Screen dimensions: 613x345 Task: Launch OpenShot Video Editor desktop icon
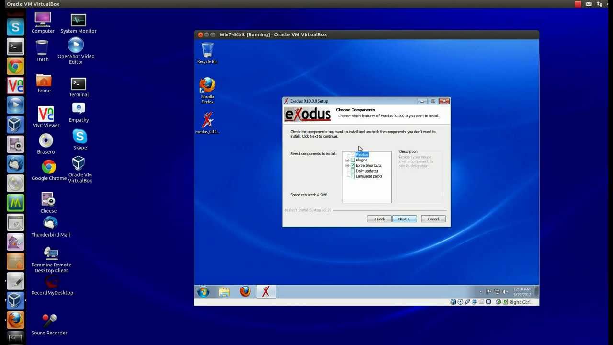pos(76,51)
